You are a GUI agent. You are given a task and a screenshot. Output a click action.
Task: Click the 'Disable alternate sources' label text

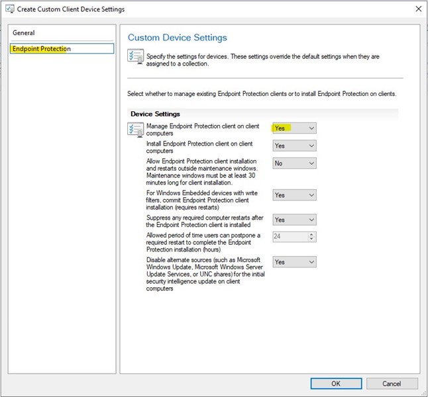point(205,274)
